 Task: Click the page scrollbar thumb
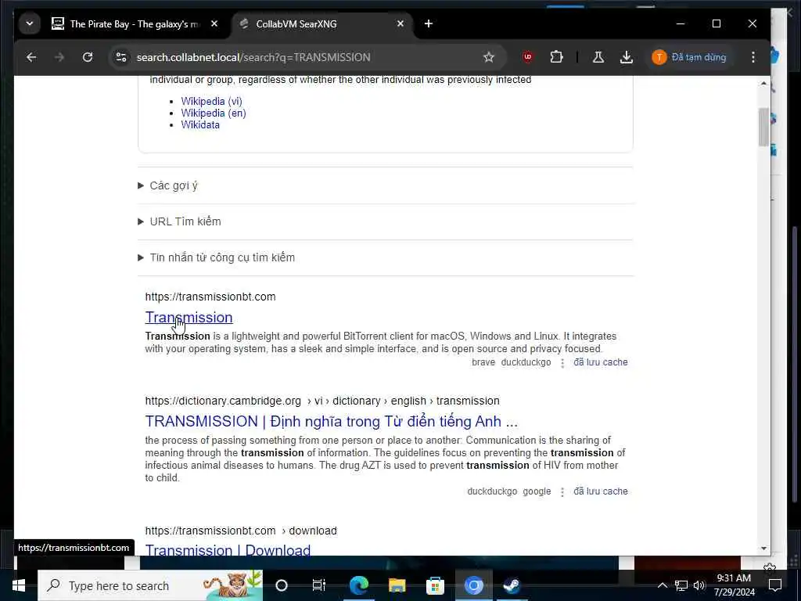point(763,127)
